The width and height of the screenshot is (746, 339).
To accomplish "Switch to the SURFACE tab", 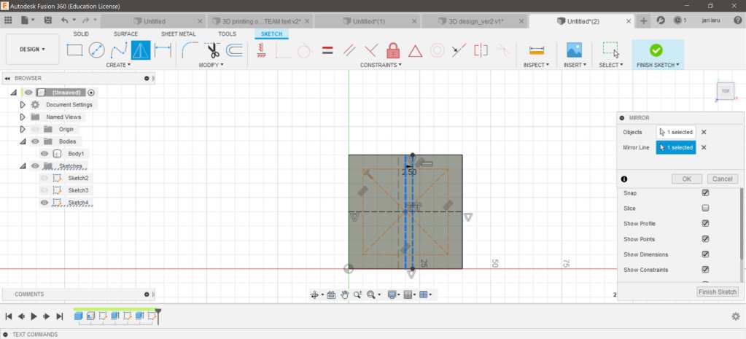I will [x=125, y=34].
